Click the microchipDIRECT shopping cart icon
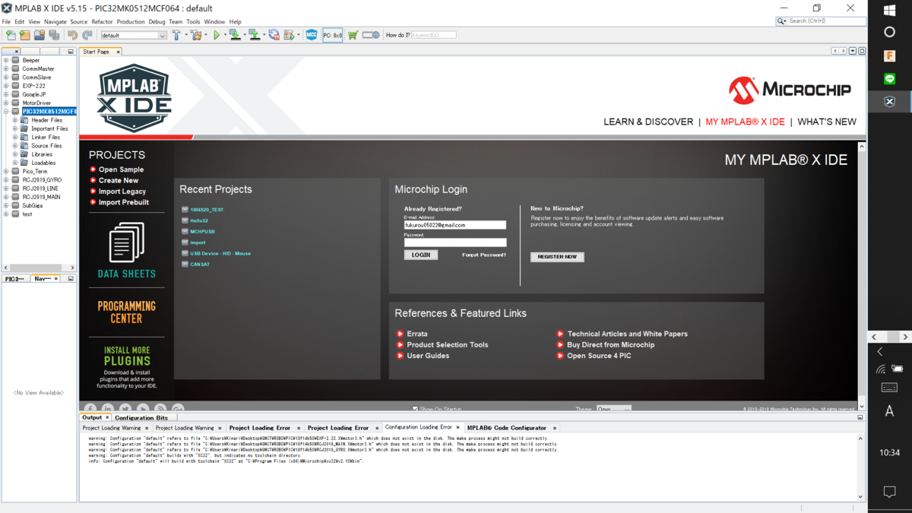Image resolution: width=912 pixels, height=513 pixels. coord(353,35)
